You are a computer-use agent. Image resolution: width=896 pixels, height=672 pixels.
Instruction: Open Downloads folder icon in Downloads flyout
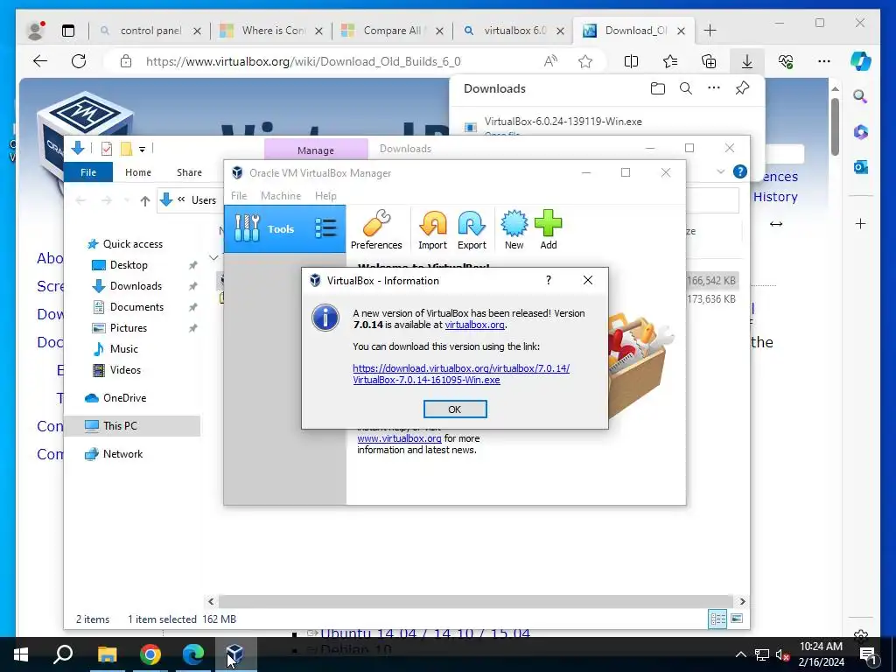click(658, 88)
